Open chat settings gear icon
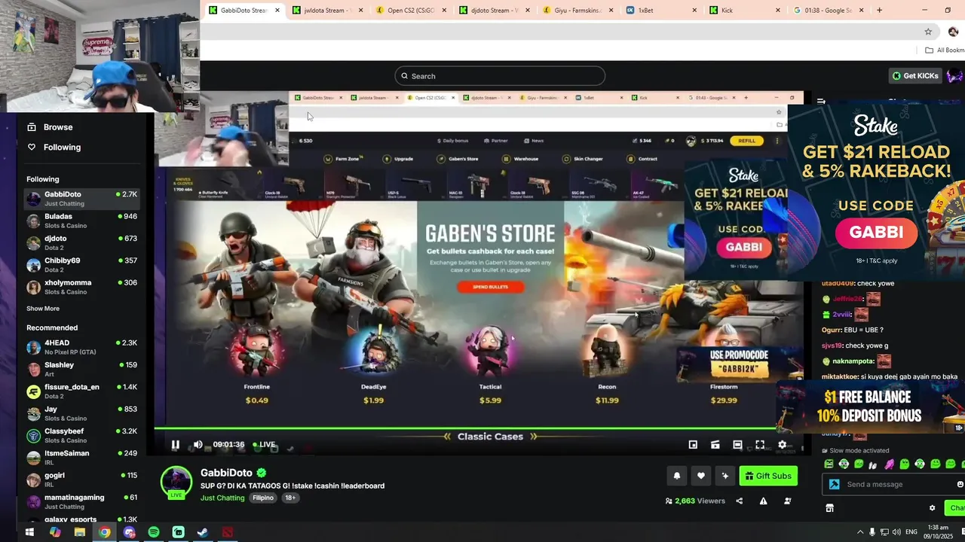 tap(932, 508)
